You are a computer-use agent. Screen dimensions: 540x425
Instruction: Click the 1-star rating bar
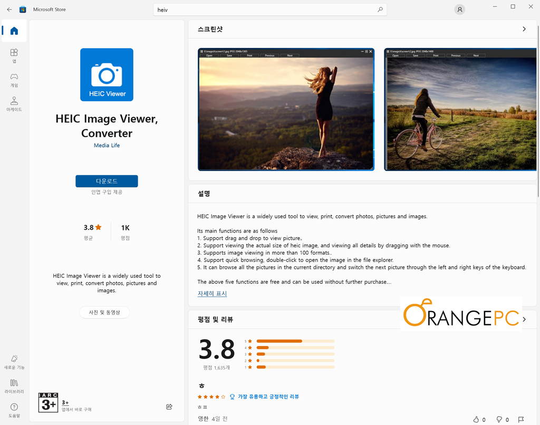[295, 367]
